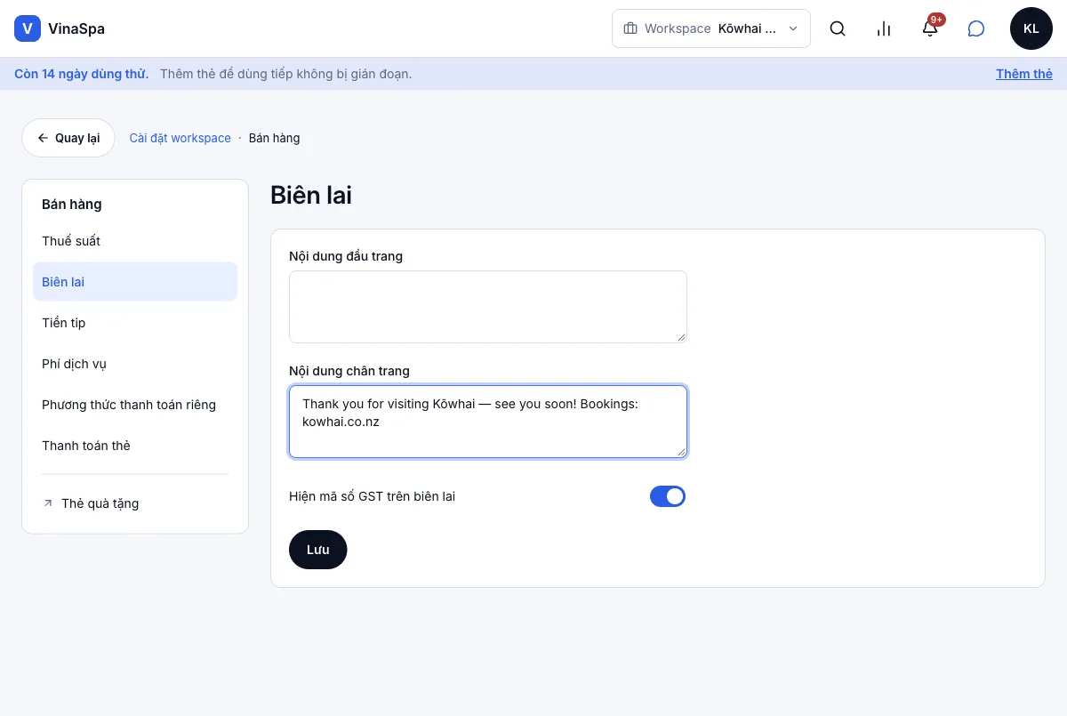Open the chat bubble icon

pos(976,28)
